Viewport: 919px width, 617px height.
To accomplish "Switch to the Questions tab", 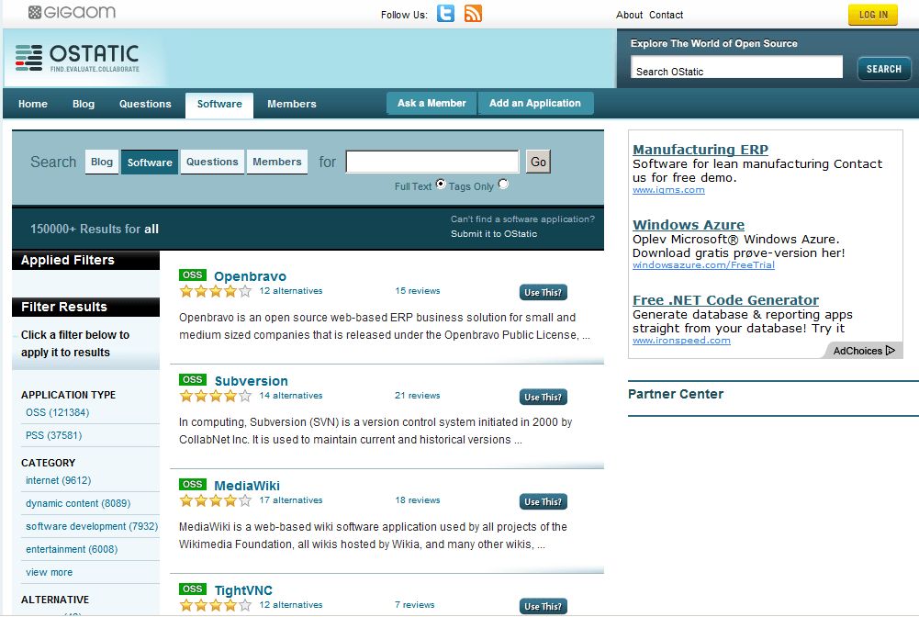I will pyautogui.click(x=145, y=104).
